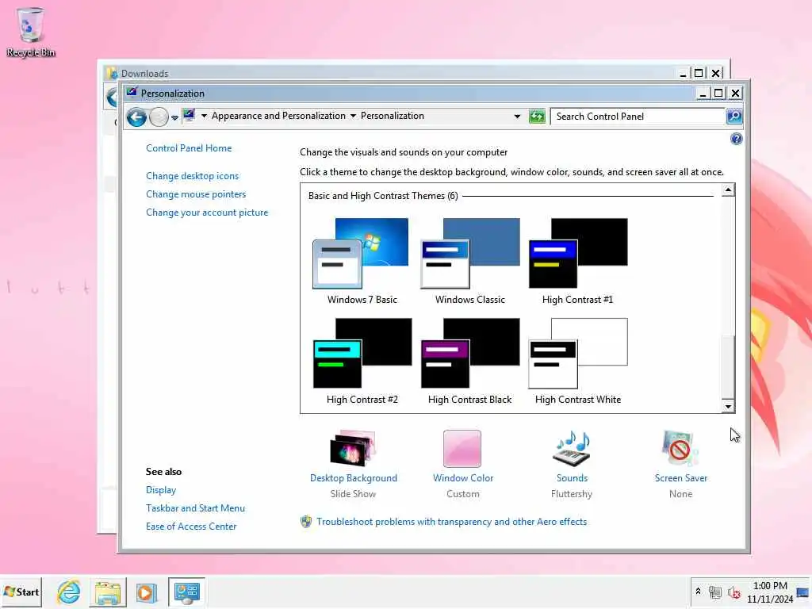This screenshot has height=609, width=812.
Task: Open Troubleshoot transparency and Aero effects link
Action: [451, 522]
